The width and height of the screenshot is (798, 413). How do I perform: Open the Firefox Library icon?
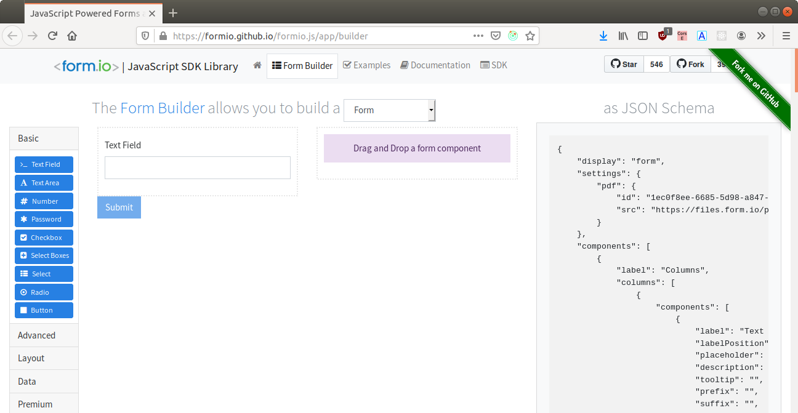pos(623,36)
